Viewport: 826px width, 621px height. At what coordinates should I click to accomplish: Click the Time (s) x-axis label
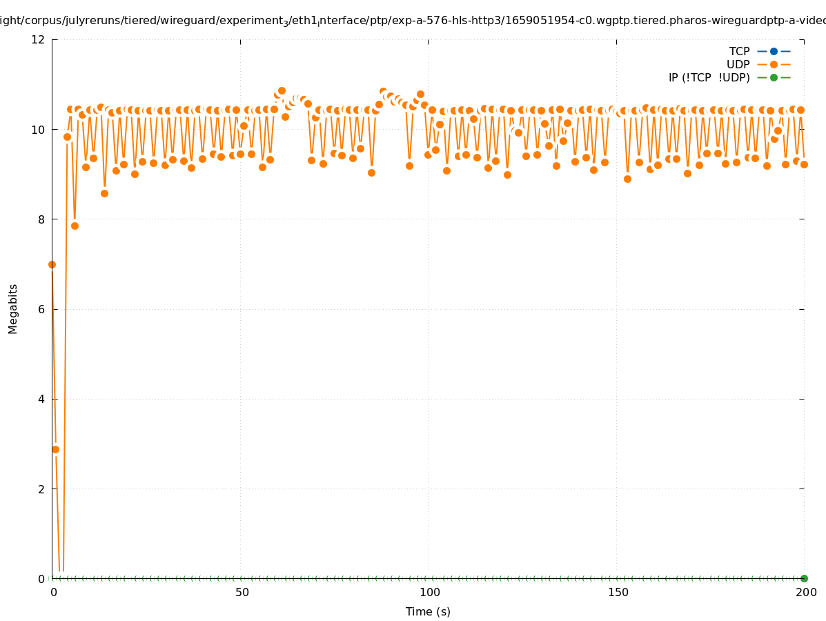(x=428, y=611)
